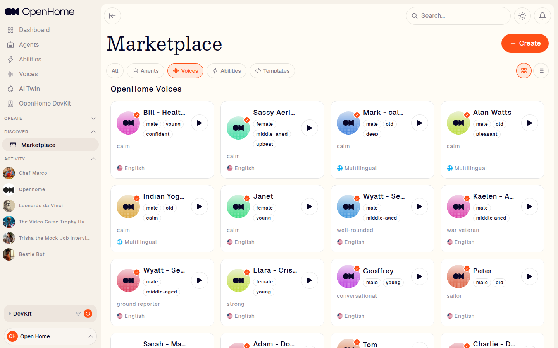The image size is (558, 348).
Task: Select the All filter tab
Action: click(115, 71)
